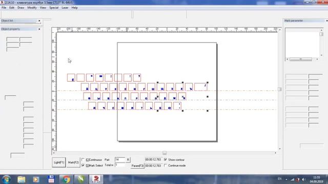Close the Object list panel
Screen dimensions: 328x184
39,20
